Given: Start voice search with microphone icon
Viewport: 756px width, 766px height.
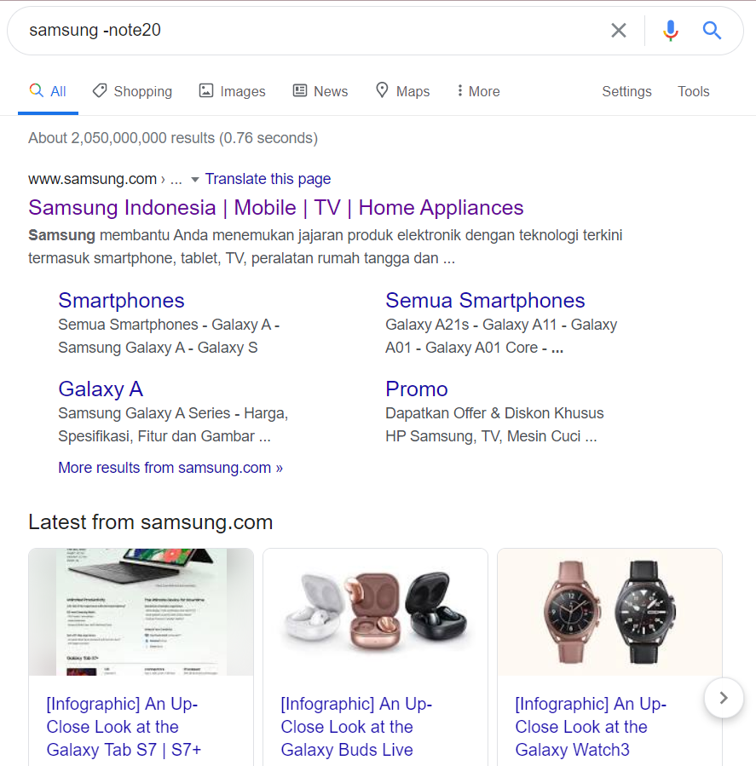Looking at the screenshot, I should tap(671, 31).
